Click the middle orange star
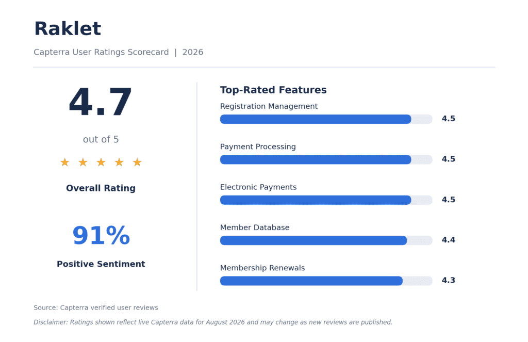Image resolution: width=528 pixels, height=342 pixels. point(101,162)
